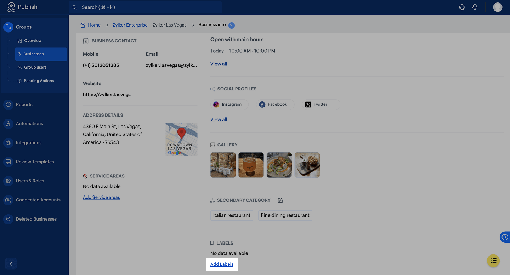Click the Home breadcrumb link
This screenshot has width=510, height=275.
click(94, 25)
